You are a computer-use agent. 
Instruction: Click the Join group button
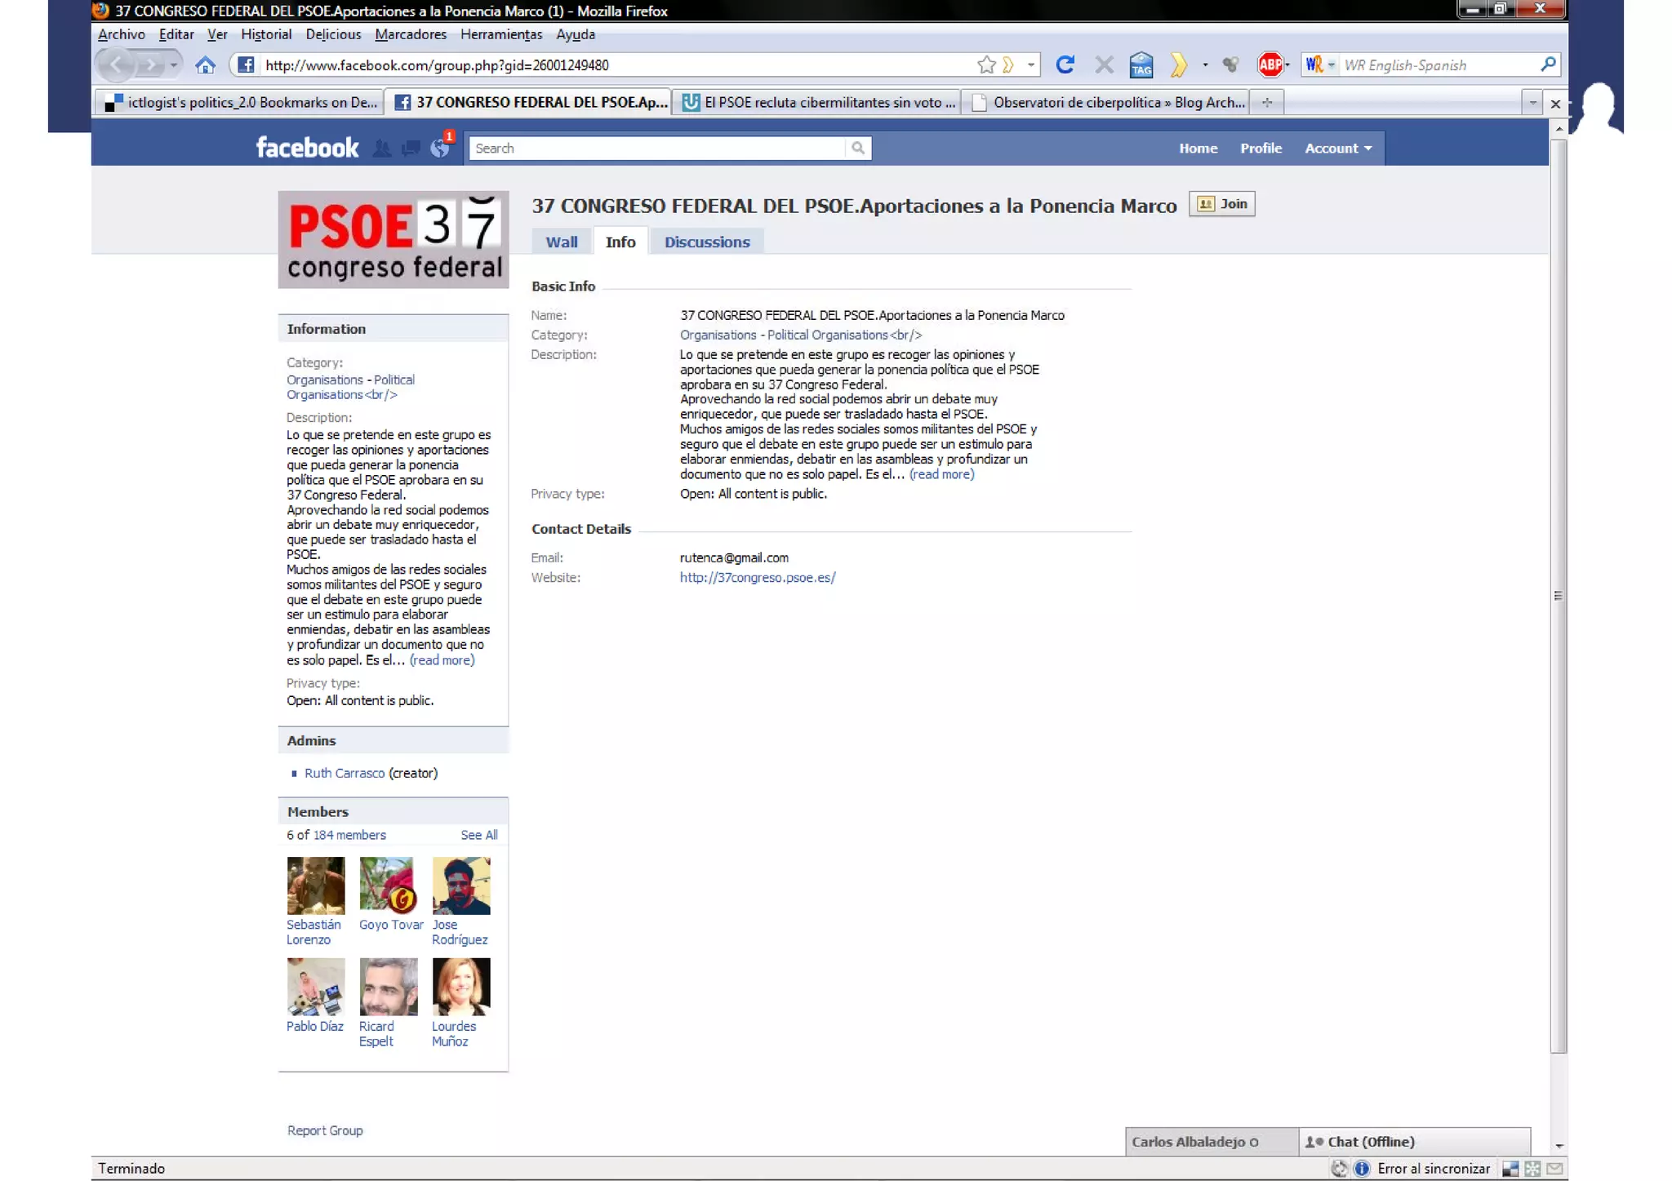1222,204
